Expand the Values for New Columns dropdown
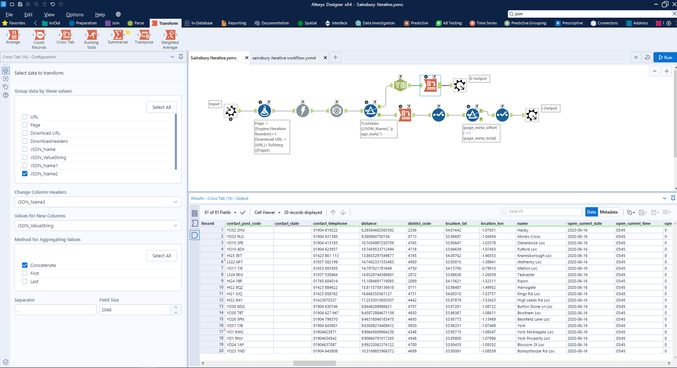Image resolution: width=677 pixels, height=368 pixels. (x=98, y=226)
